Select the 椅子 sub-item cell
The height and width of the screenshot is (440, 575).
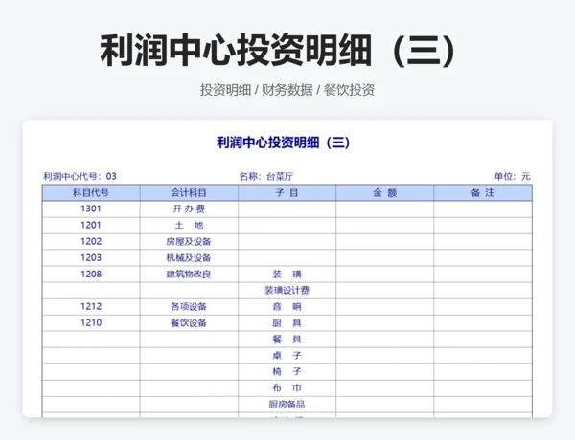[287, 371]
